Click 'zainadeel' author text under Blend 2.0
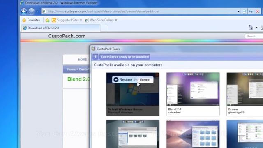 point(174,113)
